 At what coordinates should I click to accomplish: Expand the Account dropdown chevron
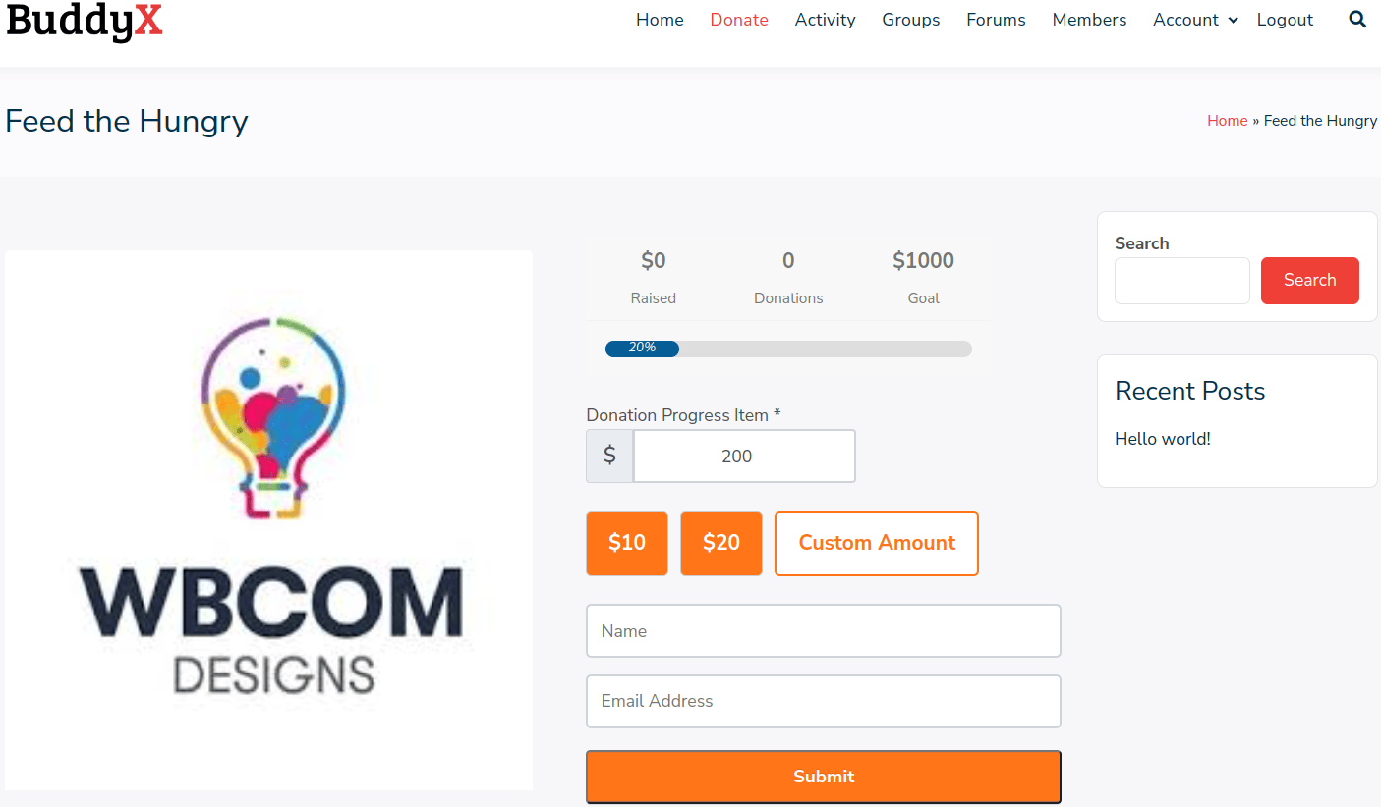1234,21
